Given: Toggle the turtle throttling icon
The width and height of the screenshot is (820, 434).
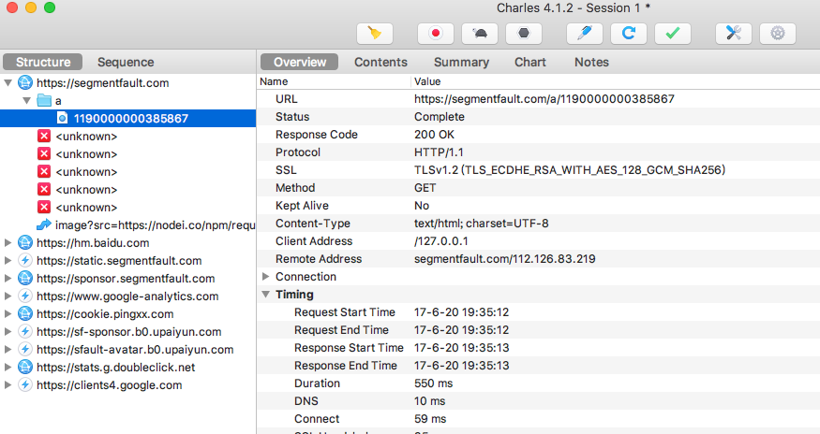Looking at the screenshot, I should click(x=480, y=33).
